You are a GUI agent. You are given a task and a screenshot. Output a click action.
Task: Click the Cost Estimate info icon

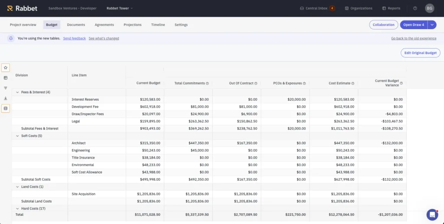pos(353,84)
